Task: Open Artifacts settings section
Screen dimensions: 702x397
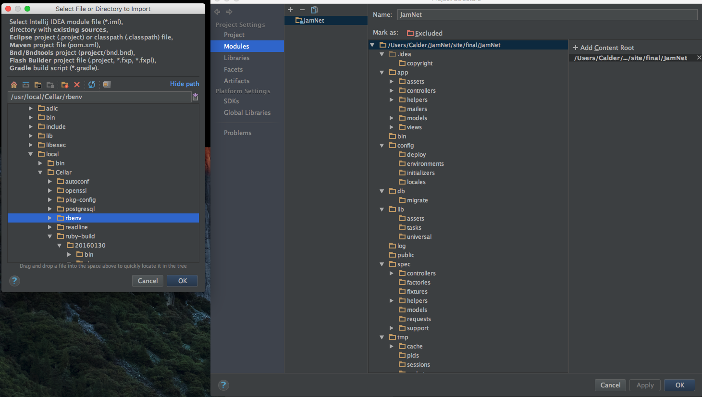Action: 236,81
